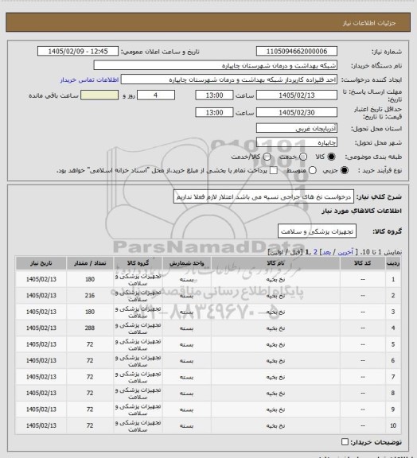Screen dimensions: 417x458
Task: Click the گروه کالا column header
Action: tap(138, 263)
